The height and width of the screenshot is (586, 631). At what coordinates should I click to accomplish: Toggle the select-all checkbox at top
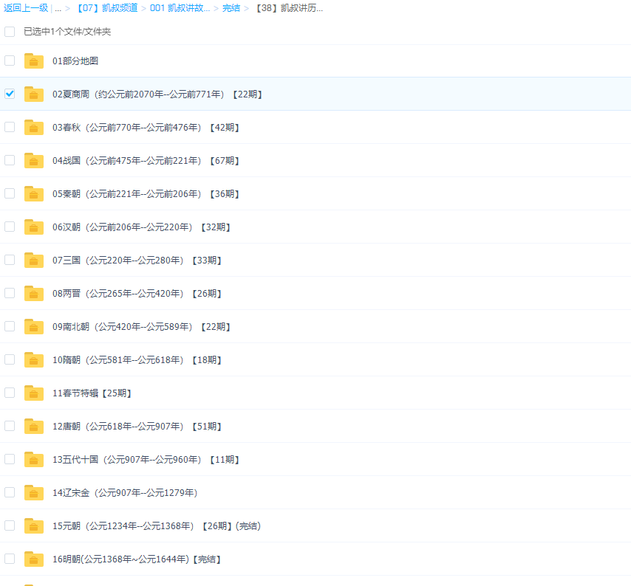pyautogui.click(x=10, y=32)
